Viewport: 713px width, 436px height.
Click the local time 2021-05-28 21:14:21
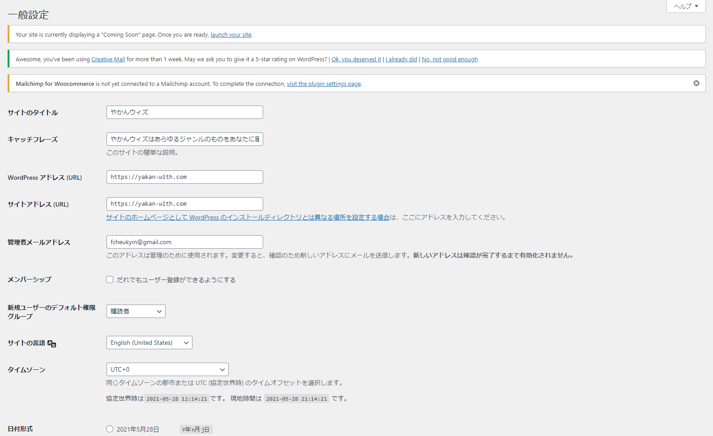coord(296,398)
